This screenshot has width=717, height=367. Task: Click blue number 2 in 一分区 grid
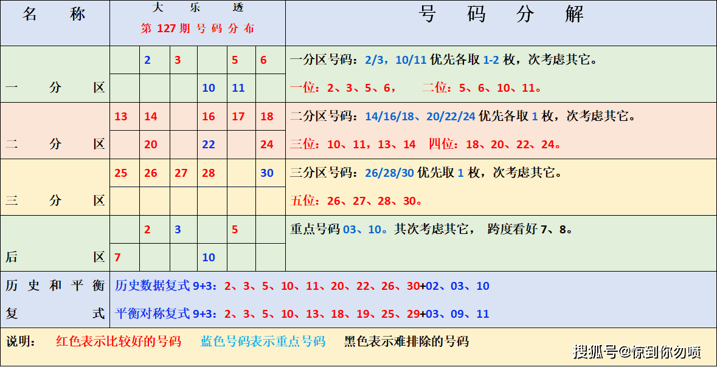pos(147,60)
